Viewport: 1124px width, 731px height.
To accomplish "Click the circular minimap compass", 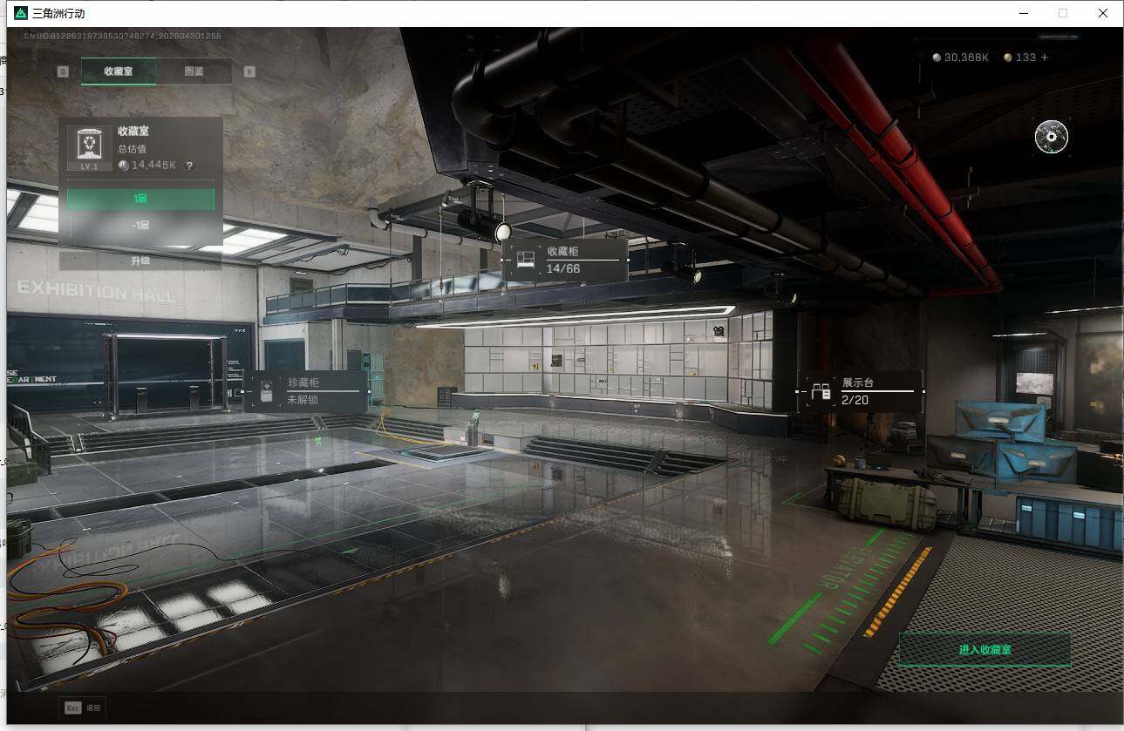I will (1051, 137).
